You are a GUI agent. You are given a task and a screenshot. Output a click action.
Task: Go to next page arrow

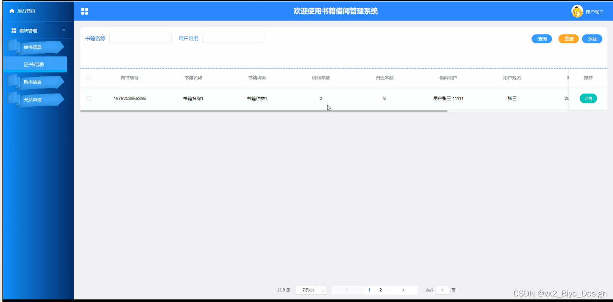[403, 290]
